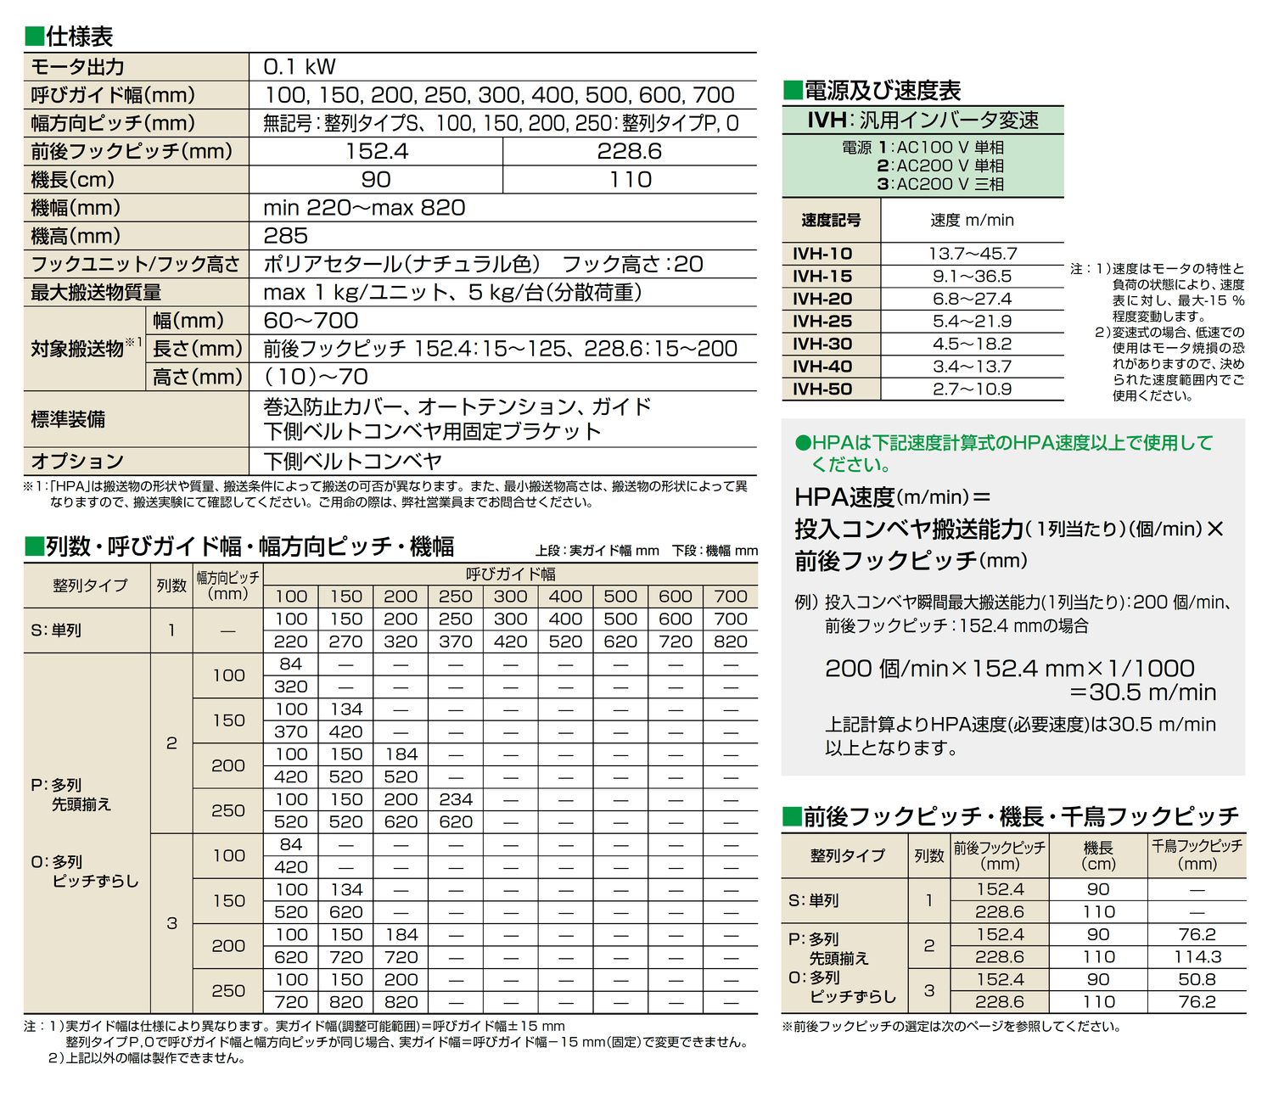Select the オプション row label
1273x1098 pixels.
(x=77, y=462)
